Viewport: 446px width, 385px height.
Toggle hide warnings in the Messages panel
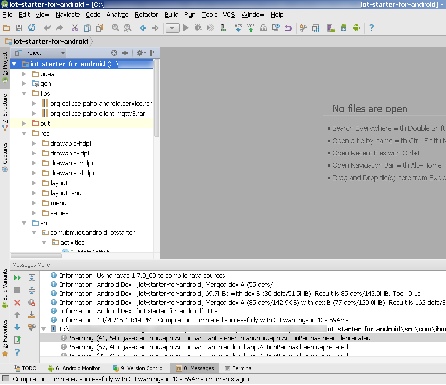pyautogui.click(x=32, y=303)
